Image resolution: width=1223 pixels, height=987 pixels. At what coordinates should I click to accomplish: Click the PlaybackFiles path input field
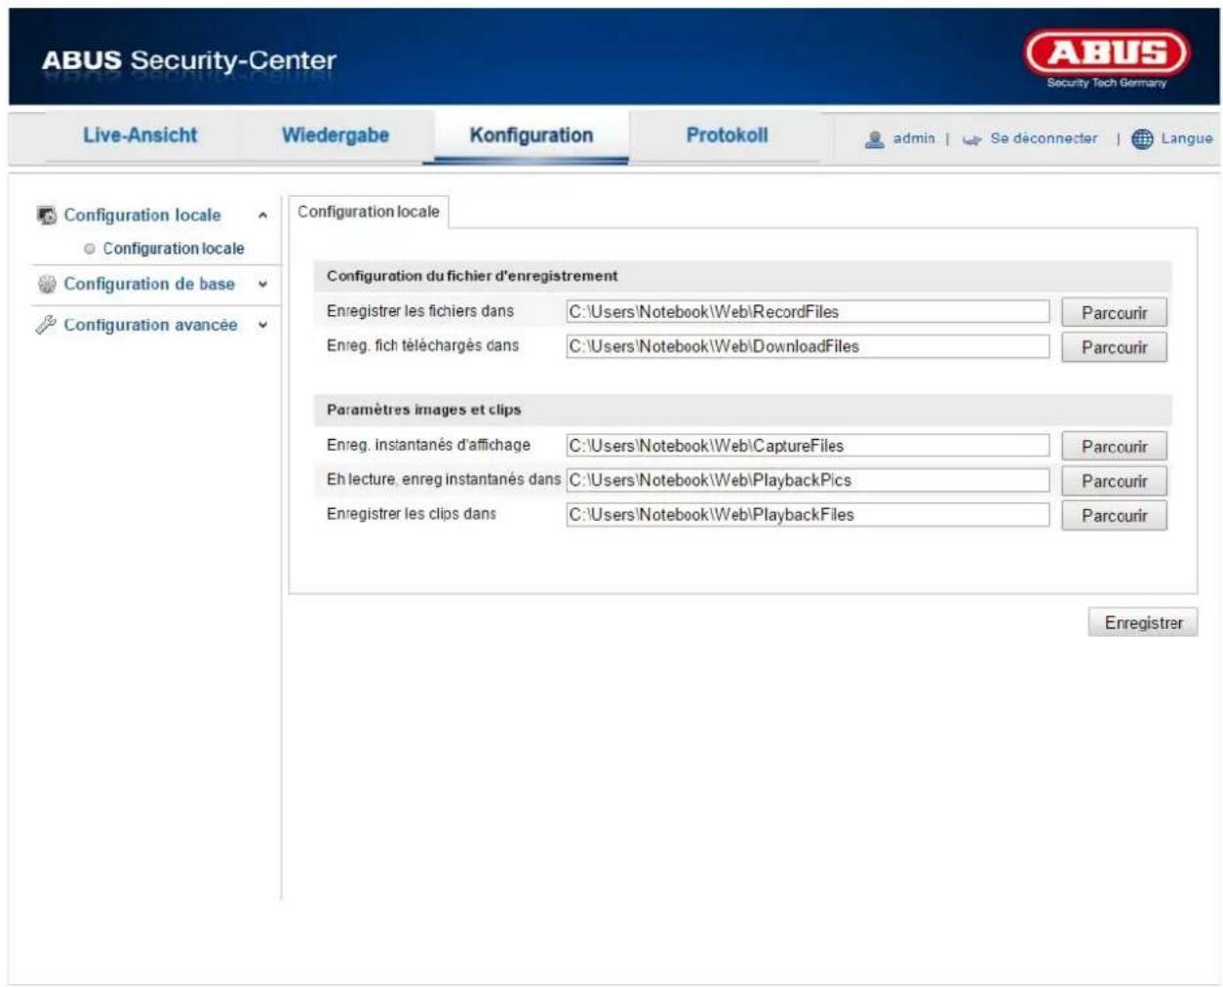coord(808,515)
